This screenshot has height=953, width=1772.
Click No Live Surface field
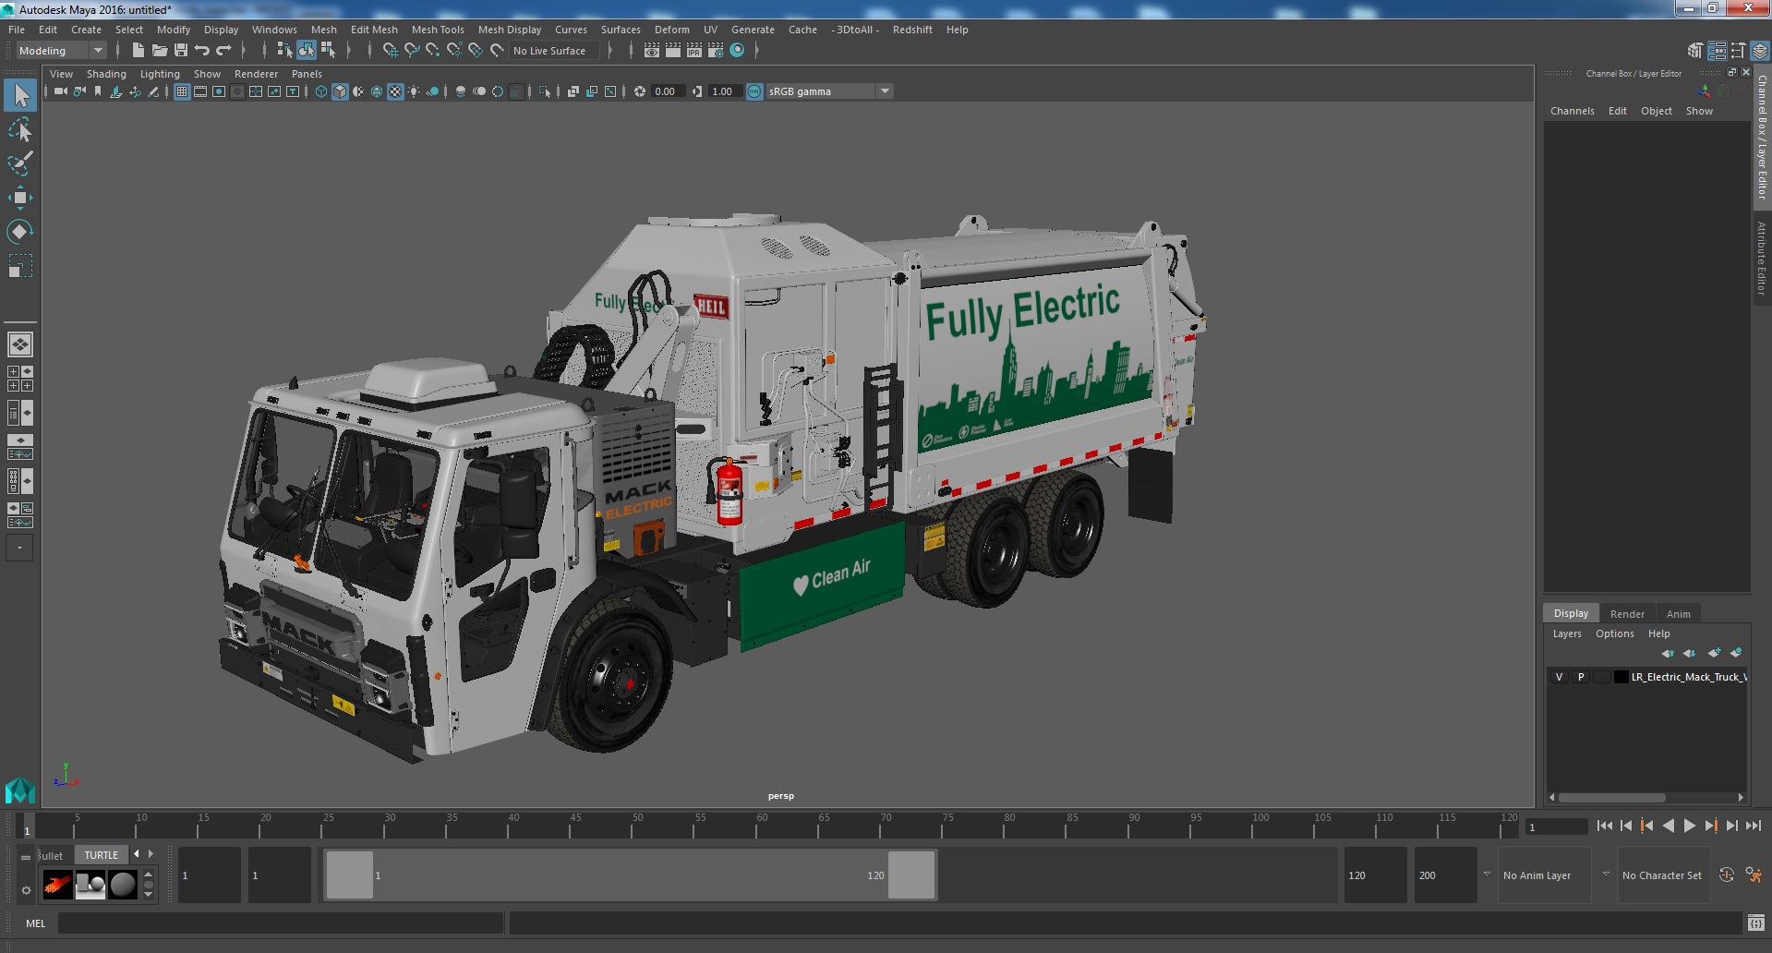click(554, 51)
